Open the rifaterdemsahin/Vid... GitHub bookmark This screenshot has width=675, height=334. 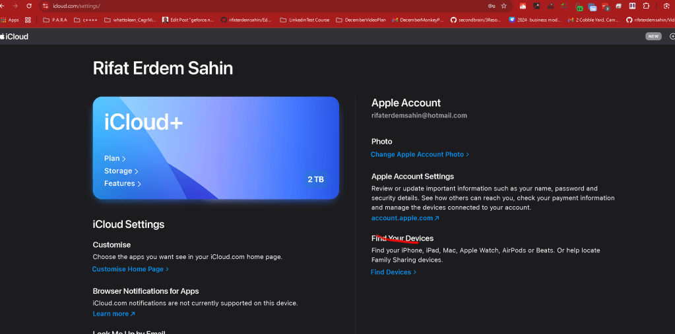651,20
